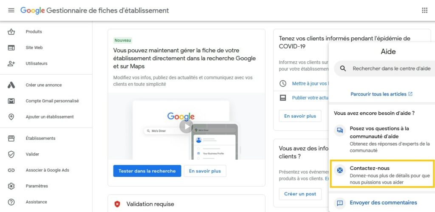
Task: Click into the help center search field
Action: (384, 68)
